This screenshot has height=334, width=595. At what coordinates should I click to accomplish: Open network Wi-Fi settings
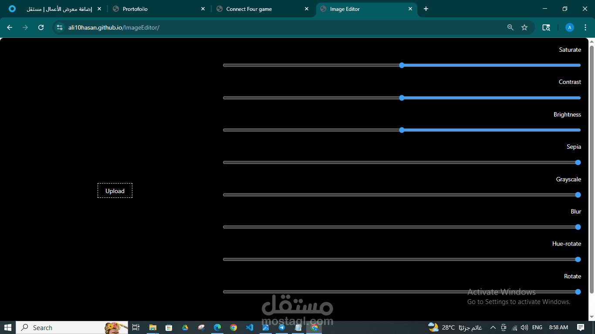514,327
